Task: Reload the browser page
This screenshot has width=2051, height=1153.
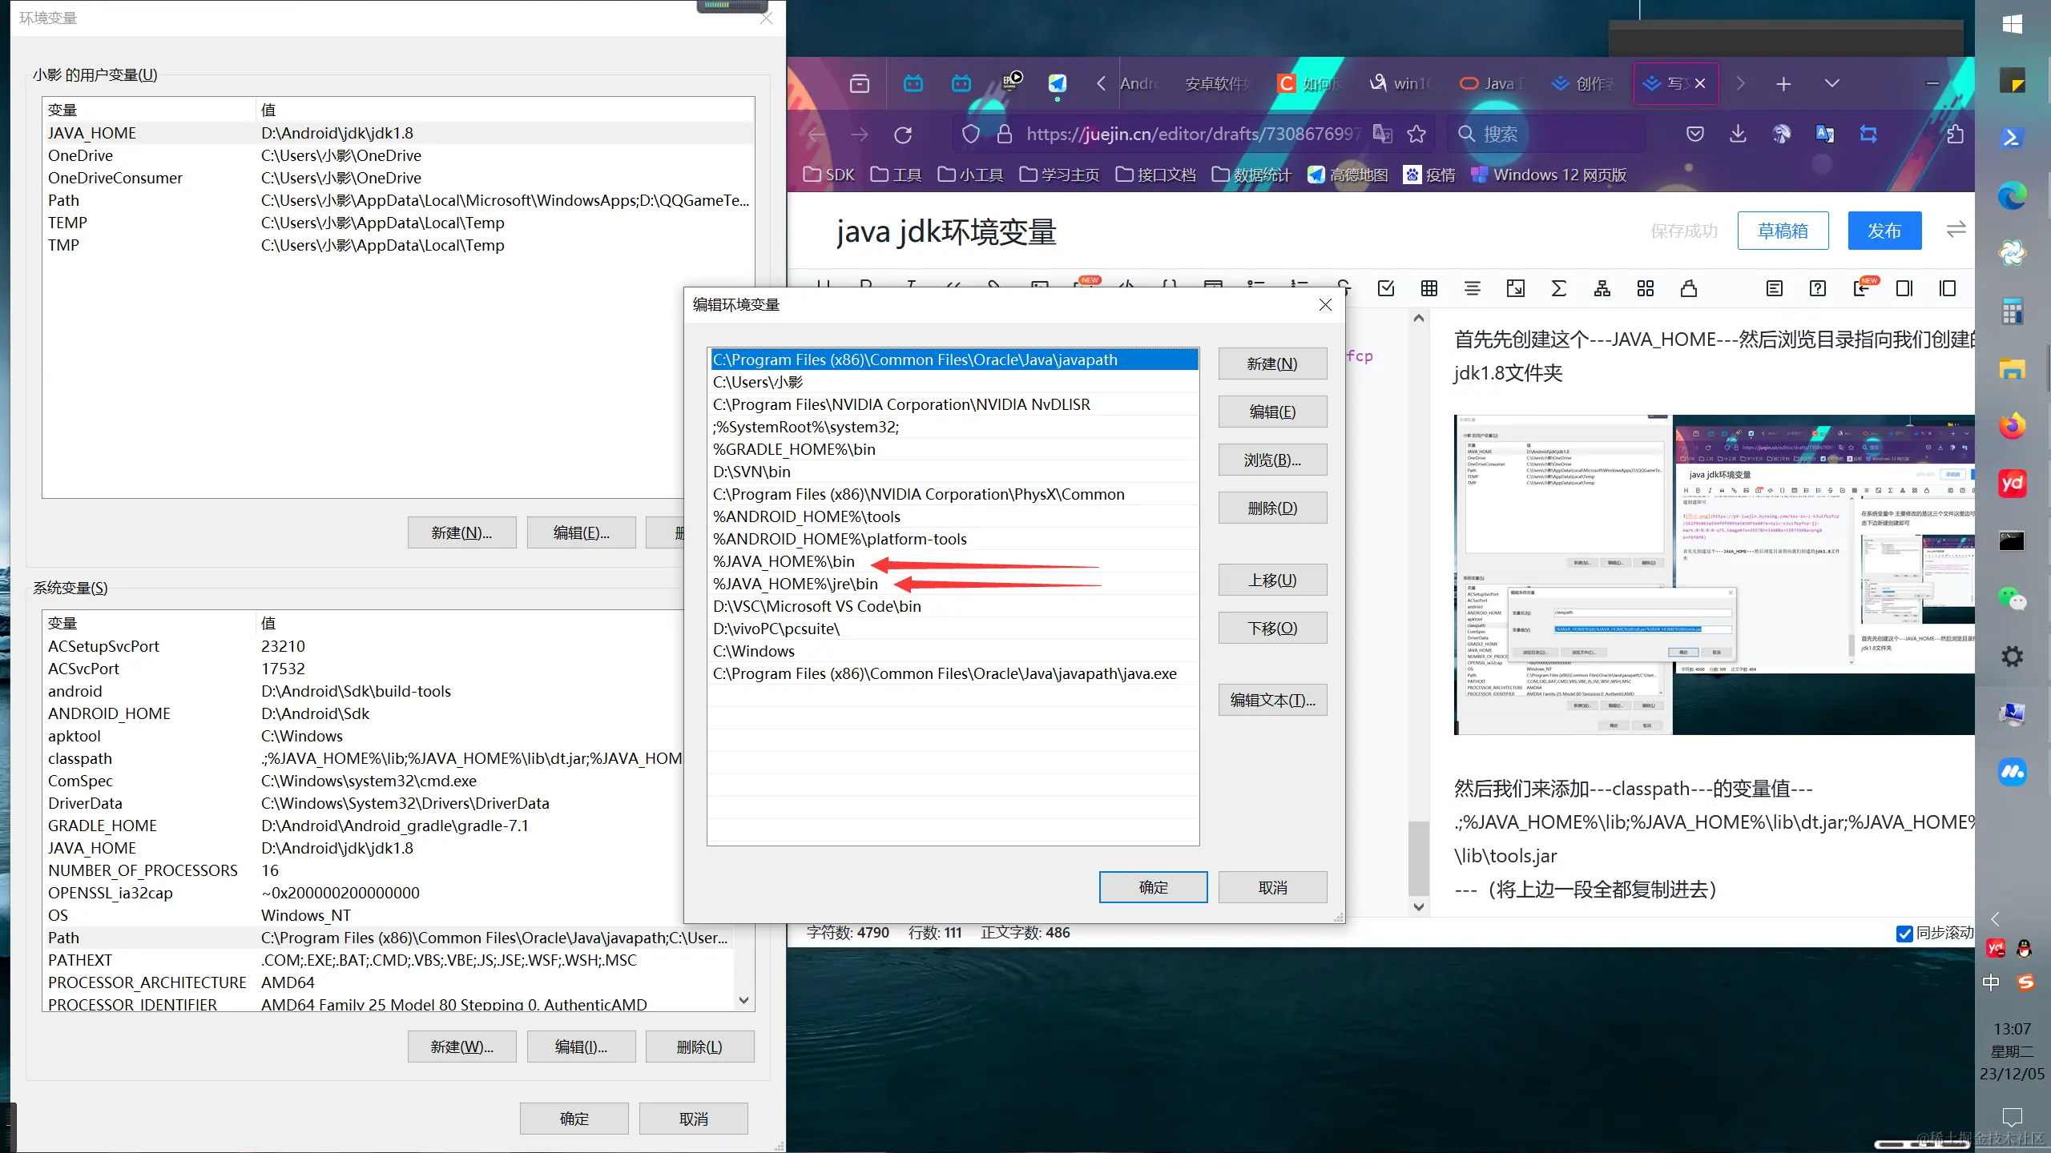Action: (x=903, y=135)
